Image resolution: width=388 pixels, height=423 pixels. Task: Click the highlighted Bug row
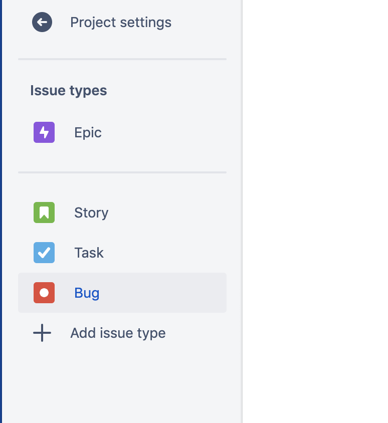(122, 292)
